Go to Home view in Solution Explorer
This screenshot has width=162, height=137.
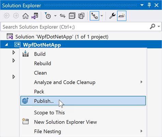pyautogui.click(x=25, y=16)
